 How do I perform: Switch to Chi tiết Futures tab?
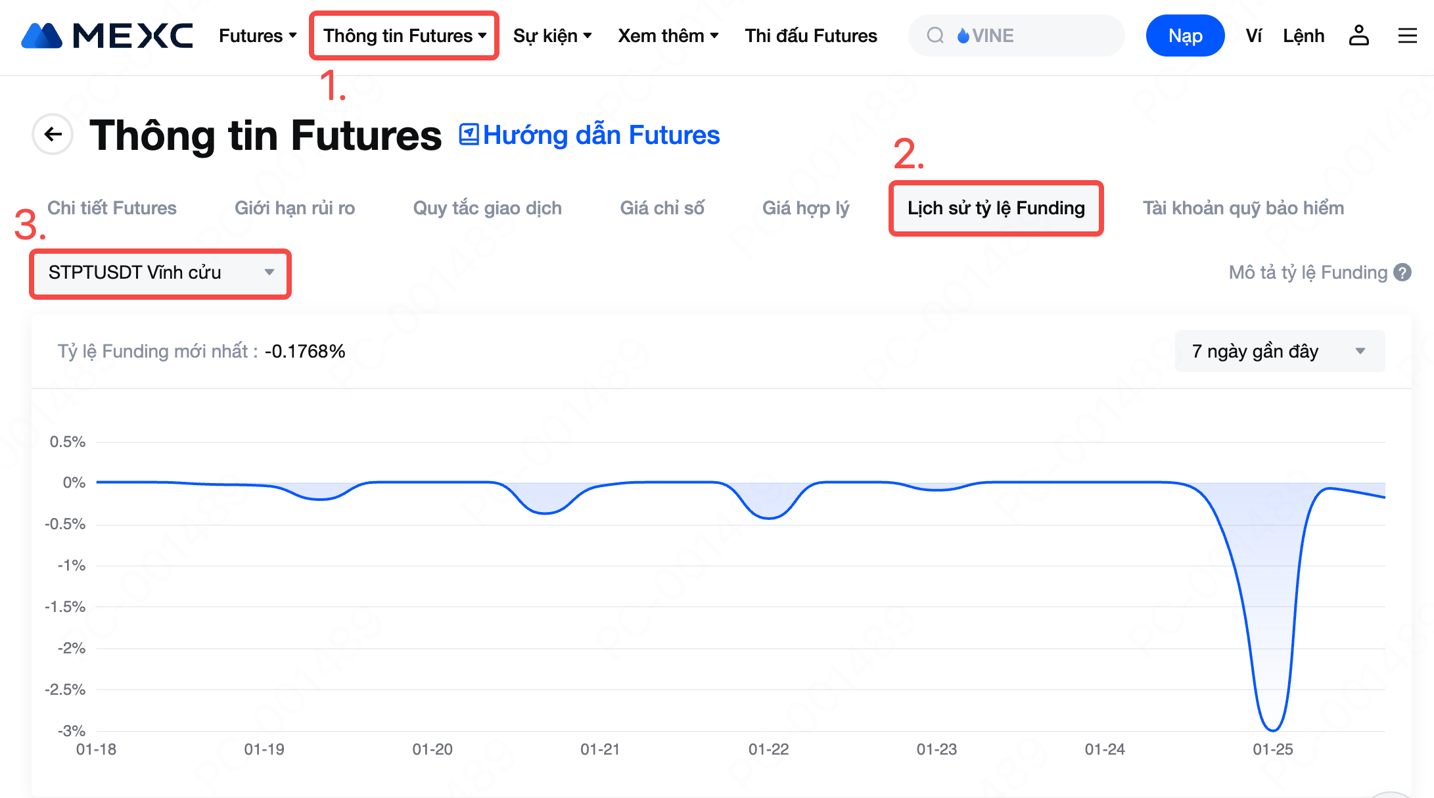(x=112, y=208)
